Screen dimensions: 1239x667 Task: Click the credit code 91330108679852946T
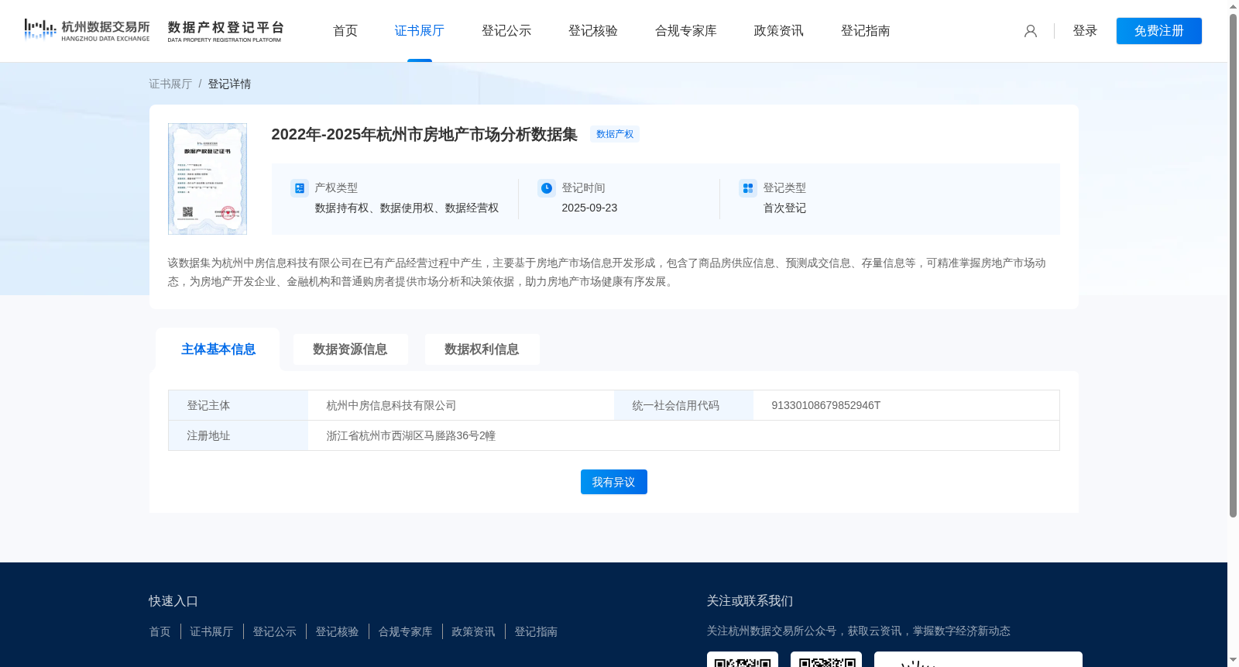click(826, 405)
